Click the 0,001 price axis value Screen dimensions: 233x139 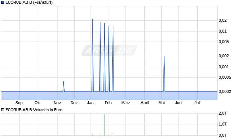[224, 67]
